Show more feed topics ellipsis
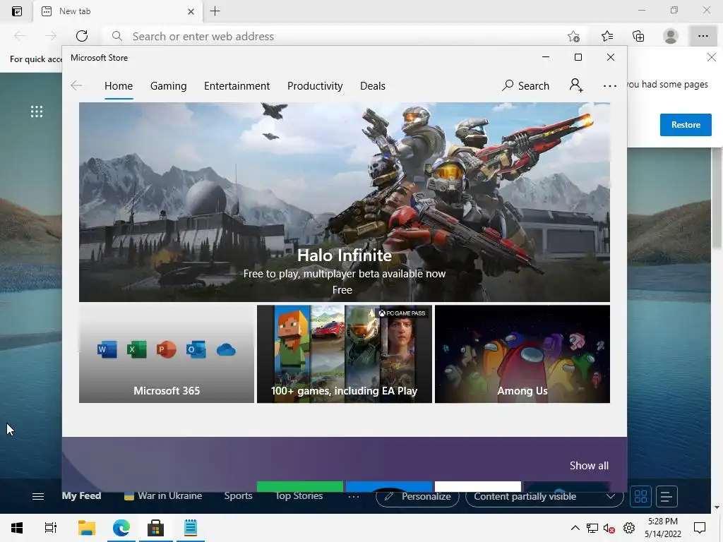This screenshot has width=723, height=542. click(354, 496)
